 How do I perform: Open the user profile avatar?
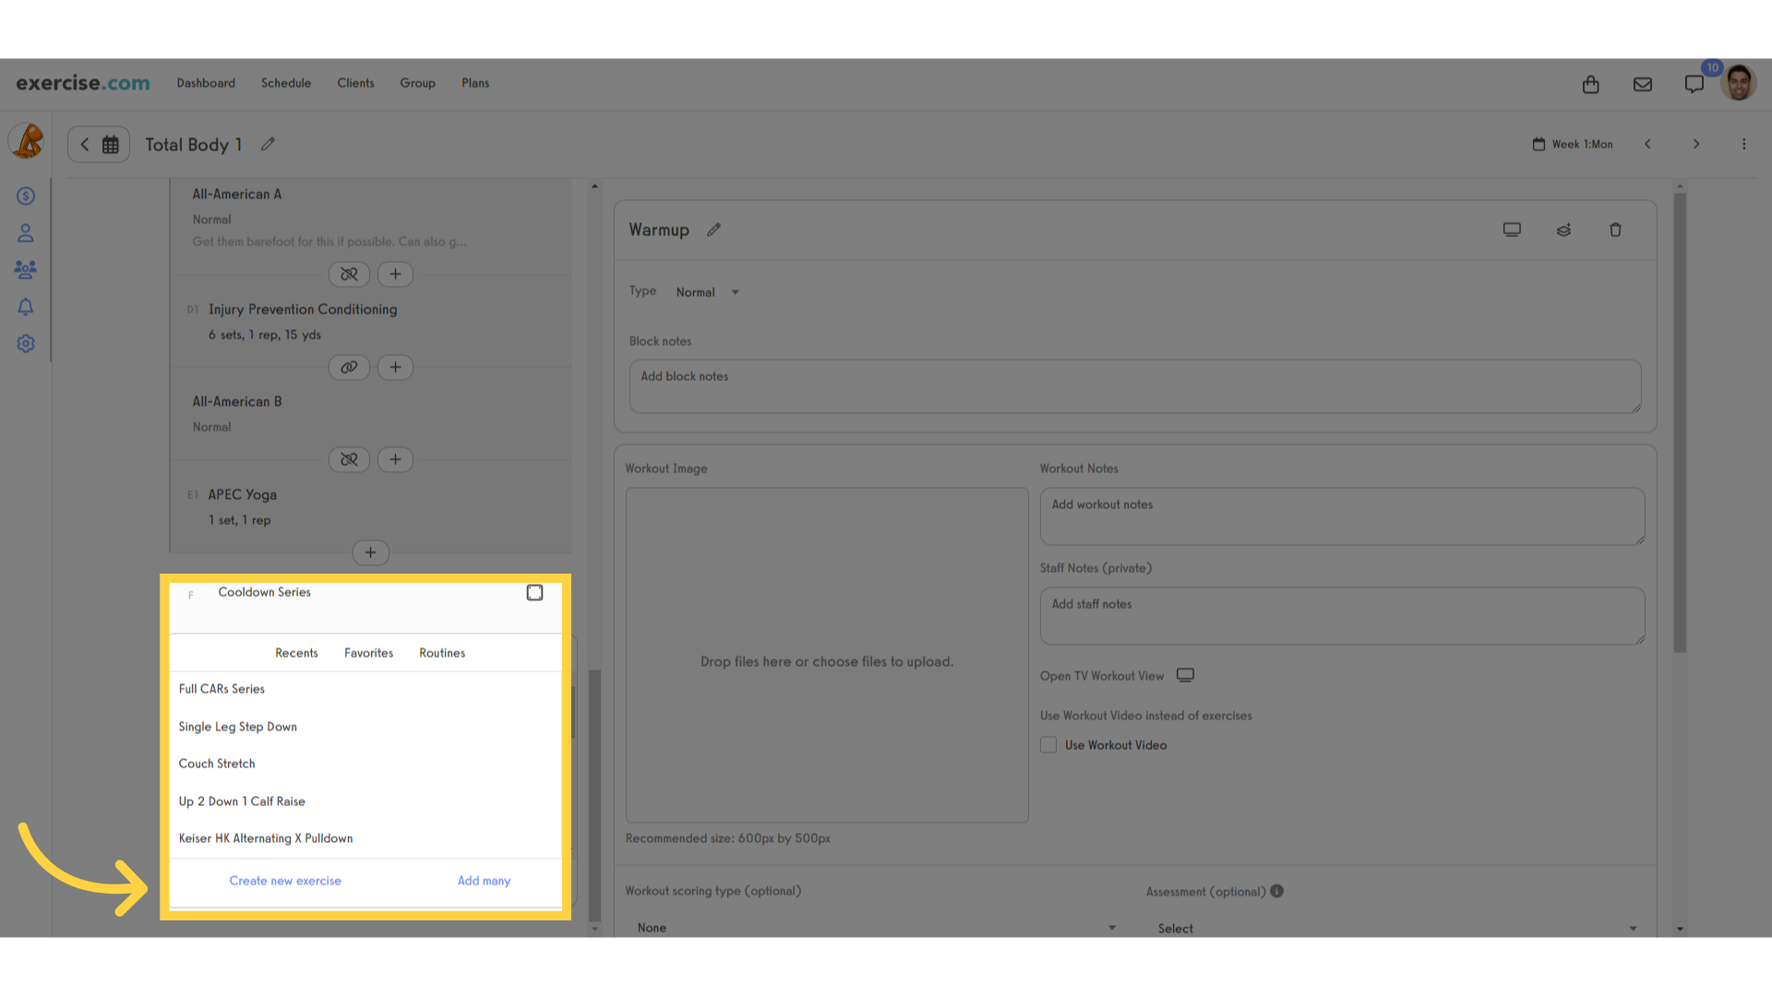coord(1739,83)
